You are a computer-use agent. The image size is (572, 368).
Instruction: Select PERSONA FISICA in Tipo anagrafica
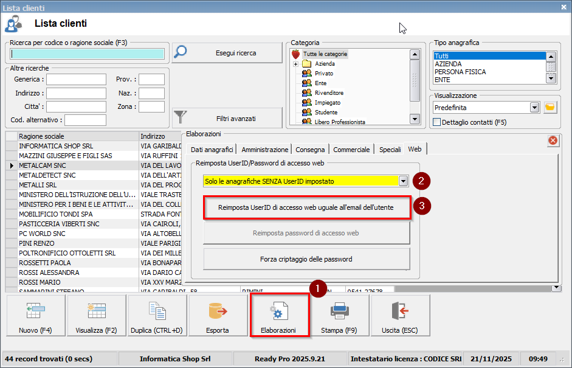[460, 72]
